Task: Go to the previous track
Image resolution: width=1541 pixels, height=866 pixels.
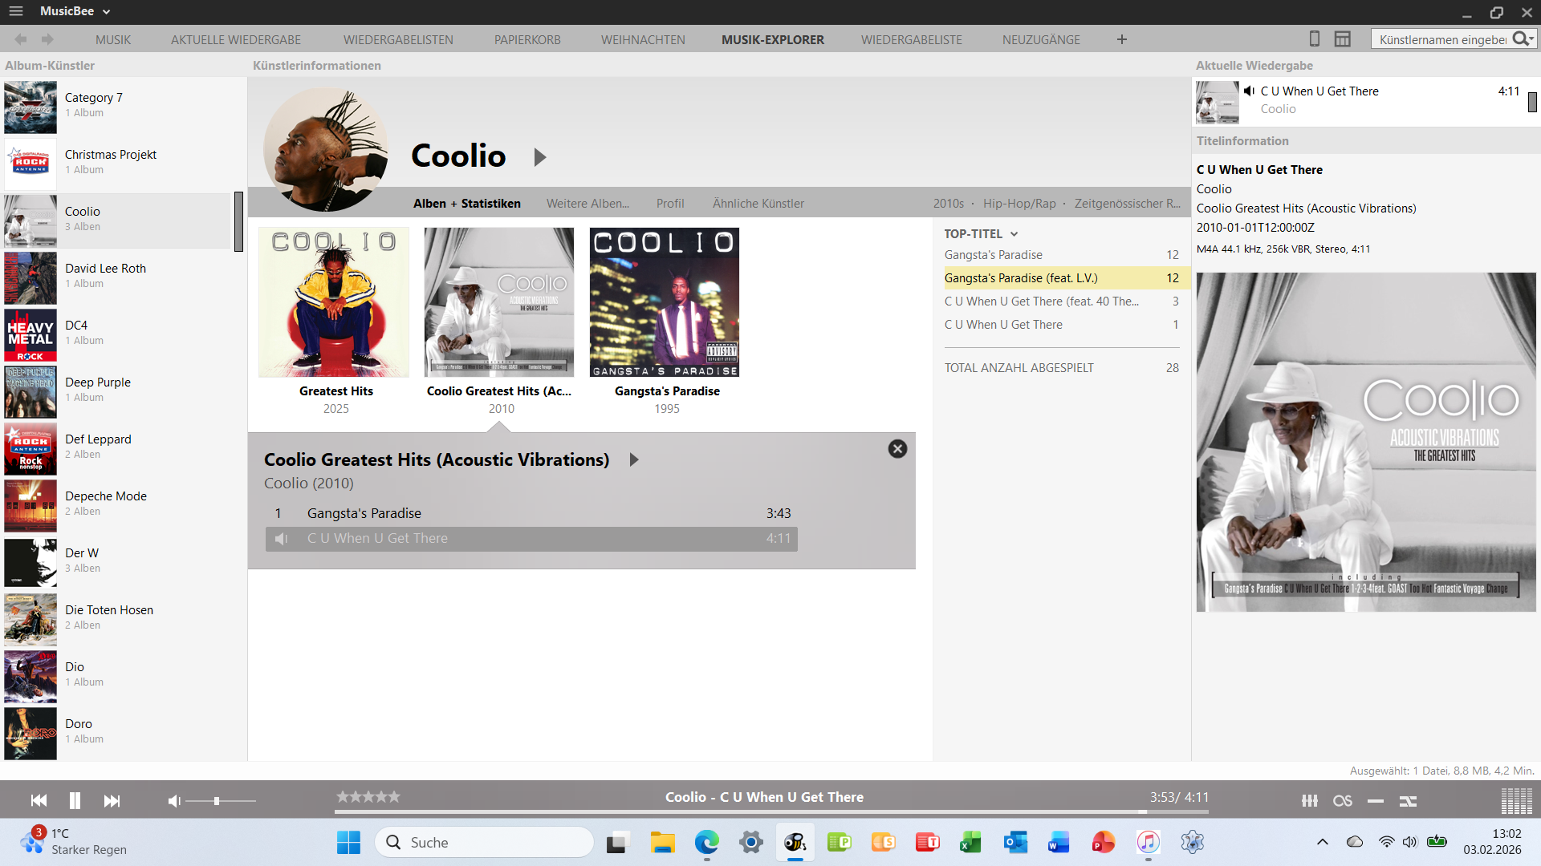Action: point(39,800)
